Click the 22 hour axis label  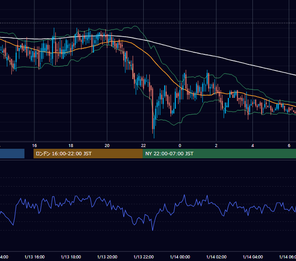pos(144,146)
